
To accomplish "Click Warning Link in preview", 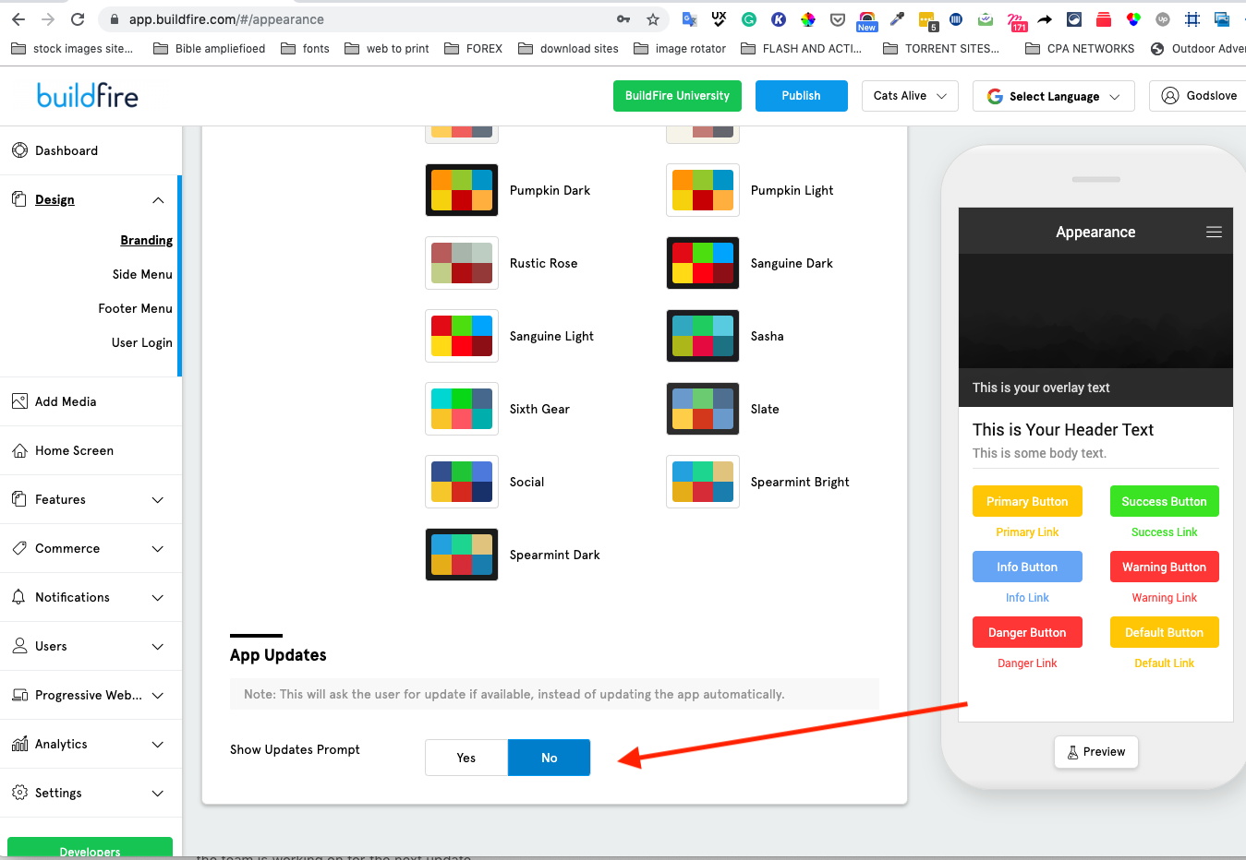I will 1164,598.
